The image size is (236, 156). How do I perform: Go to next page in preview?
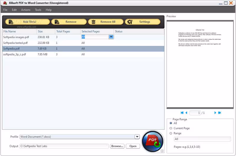pos(215,113)
